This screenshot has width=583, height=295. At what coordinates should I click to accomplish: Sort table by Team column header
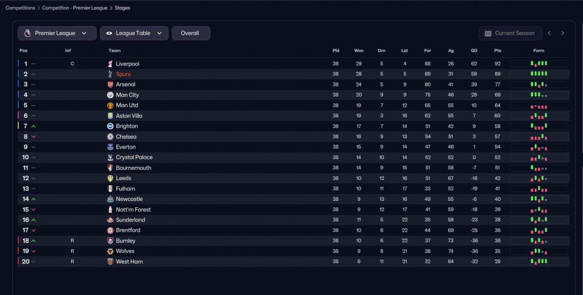click(114, 51)
